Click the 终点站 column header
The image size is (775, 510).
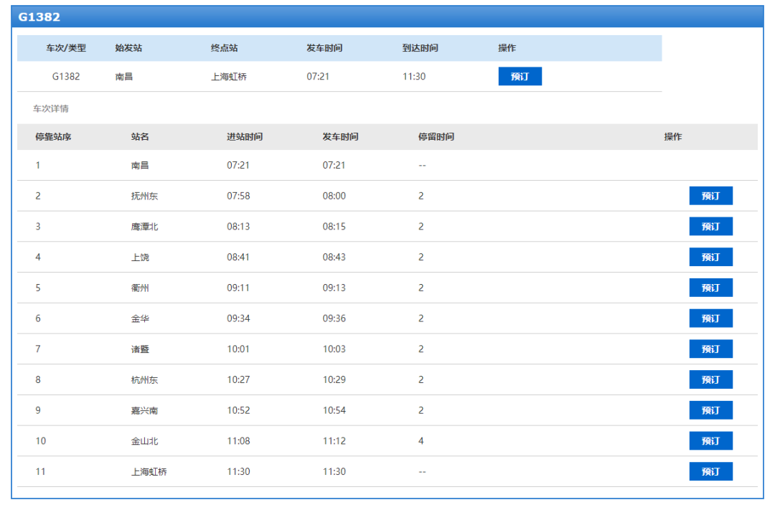click(x=225, y=48)
